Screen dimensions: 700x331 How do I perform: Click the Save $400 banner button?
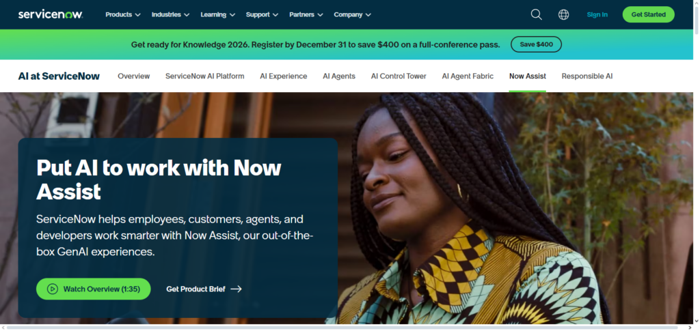tap(536, 44)
